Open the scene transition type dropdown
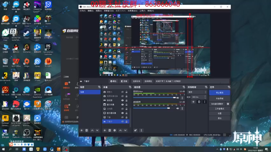 coord(197,92)
